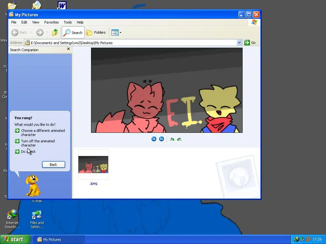Viewport: 326px width, 244px height.
Task: Show the previous image in filmstrip
Action: click(x=154, y=139)
